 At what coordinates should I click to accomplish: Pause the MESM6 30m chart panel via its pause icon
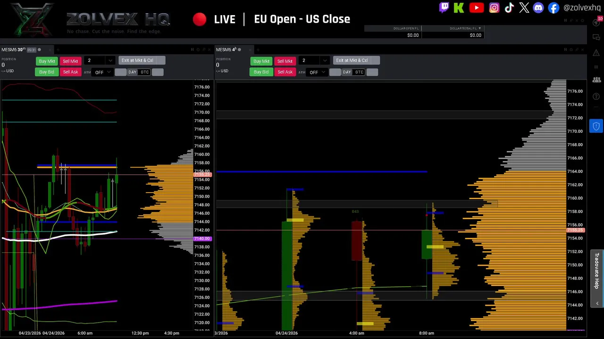[192, 49]
